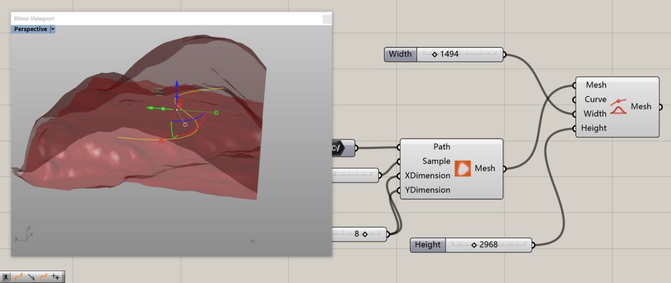Open the Perspective viewport dropdown arrow
This screenshot has height=283, width=671.
(x=53, y=29)
